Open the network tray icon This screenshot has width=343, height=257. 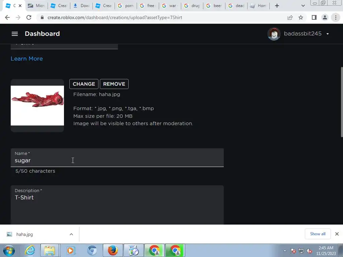tap(301, 251)
